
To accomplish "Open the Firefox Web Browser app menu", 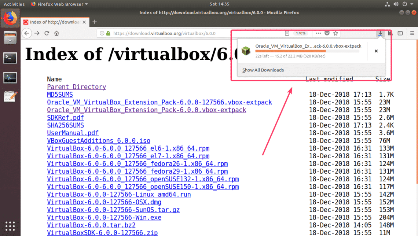I will click(59, 4).
